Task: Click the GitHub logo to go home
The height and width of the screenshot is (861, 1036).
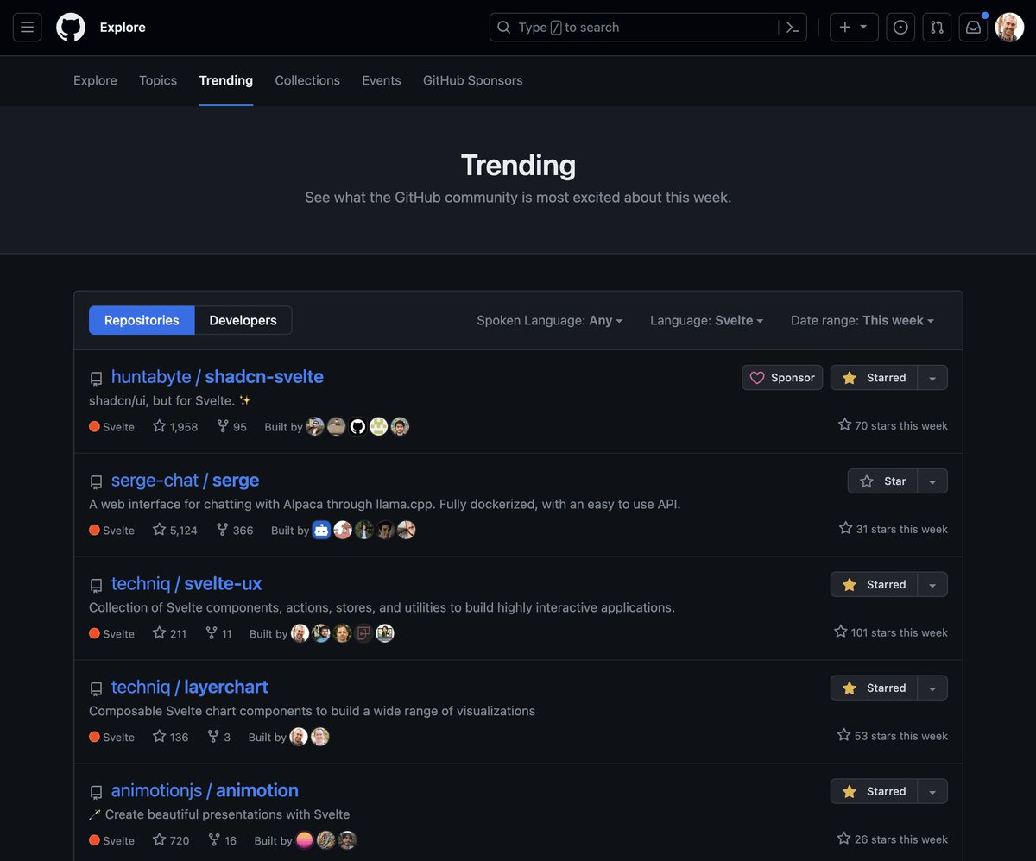Action: pyautogui.click(x=70, y=27)
